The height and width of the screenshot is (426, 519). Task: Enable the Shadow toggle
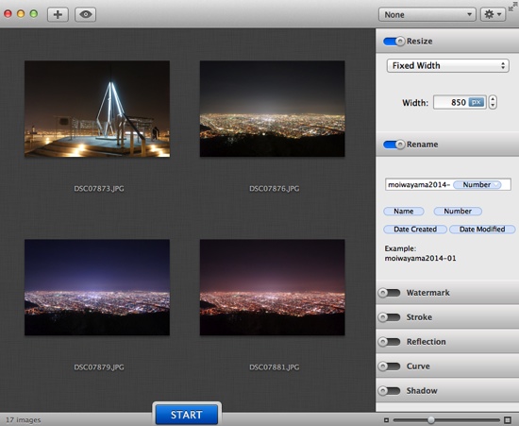[x=389, y=391]
